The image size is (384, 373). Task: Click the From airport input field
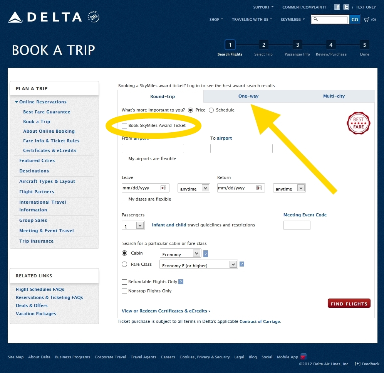pyautogui.click(x=153, y=149)
